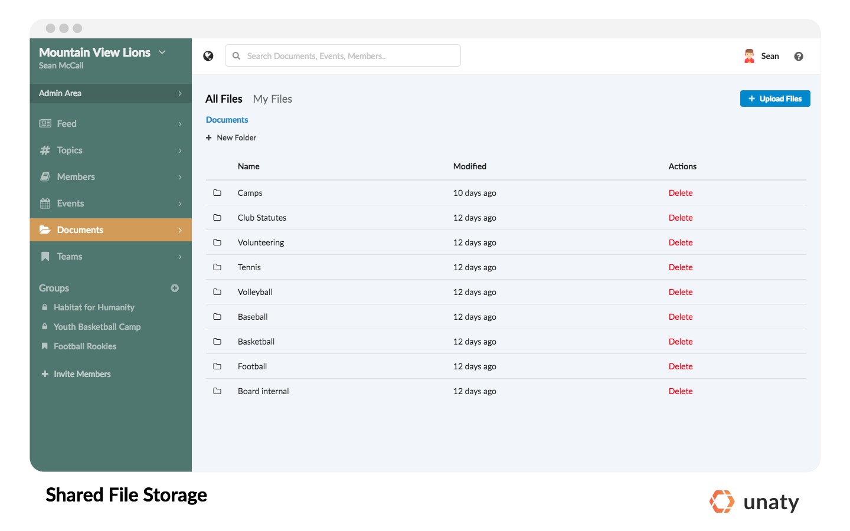This screenshot has width=850, height=531.
Task: Click the Feed newspaper icon
Action: 45,123
